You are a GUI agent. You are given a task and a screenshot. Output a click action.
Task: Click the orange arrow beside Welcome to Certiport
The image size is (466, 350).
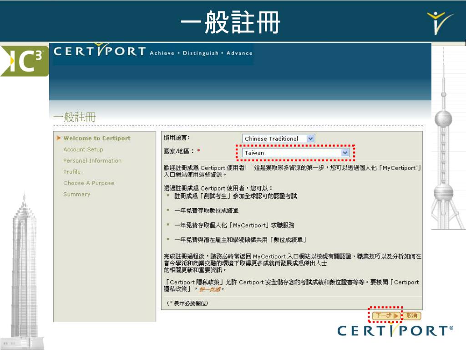(59, 138)
